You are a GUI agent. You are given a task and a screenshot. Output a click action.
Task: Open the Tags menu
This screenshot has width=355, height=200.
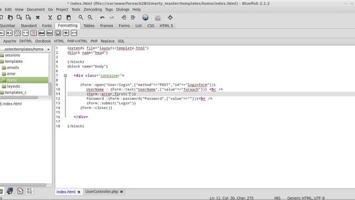109,9
